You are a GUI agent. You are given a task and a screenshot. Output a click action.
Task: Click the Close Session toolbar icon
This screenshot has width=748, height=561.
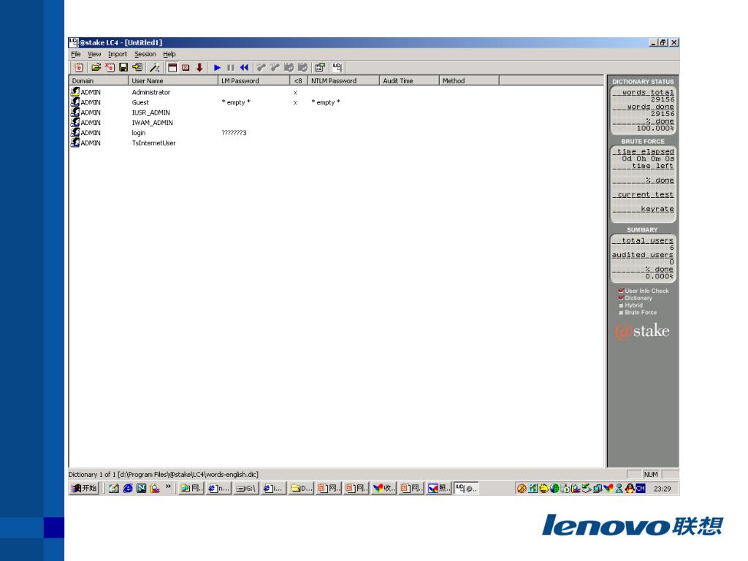tap(110, 68)
